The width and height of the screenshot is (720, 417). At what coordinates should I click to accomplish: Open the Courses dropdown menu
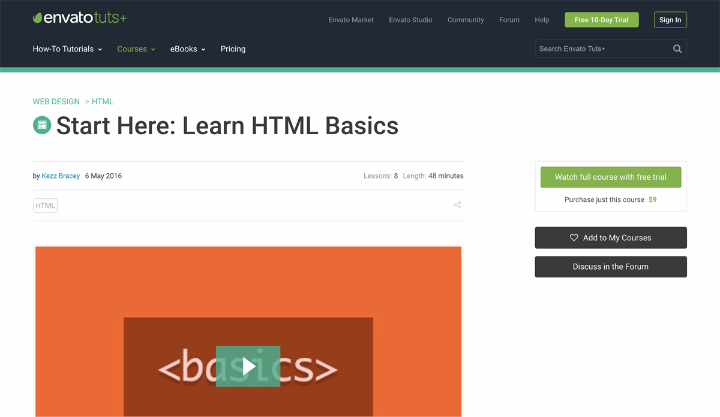136,49
